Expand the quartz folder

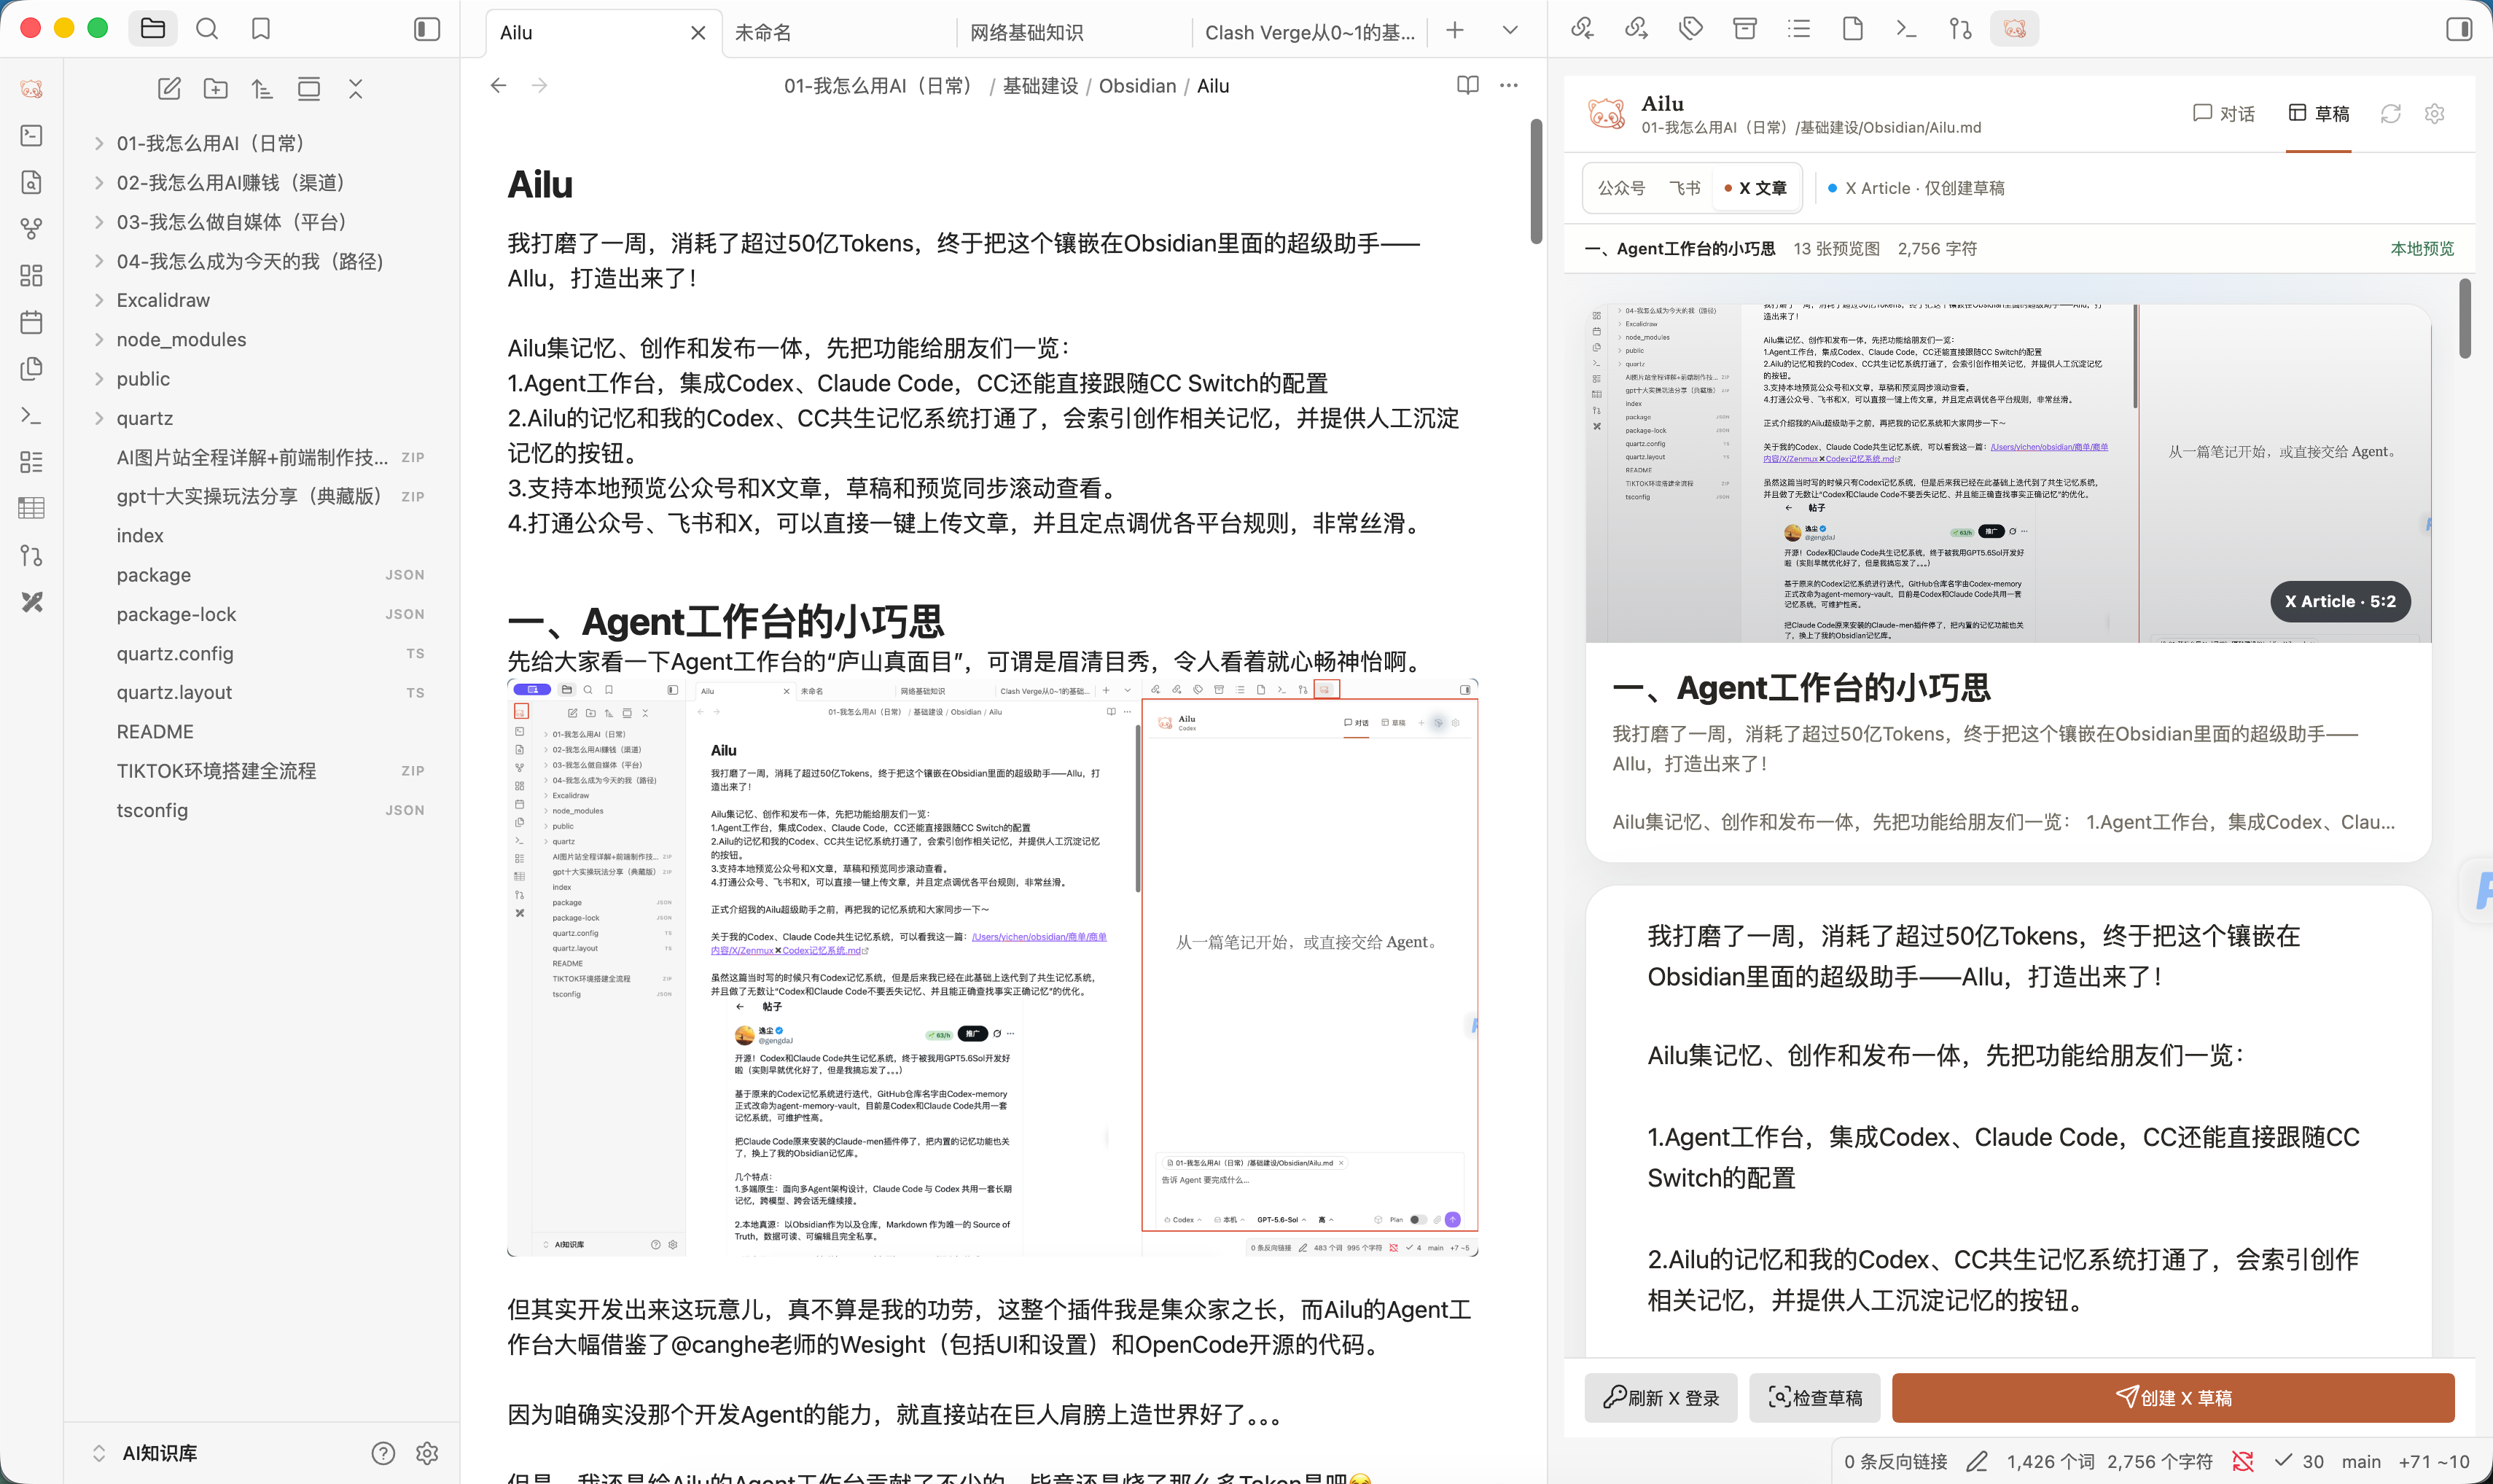coord(99,418)
